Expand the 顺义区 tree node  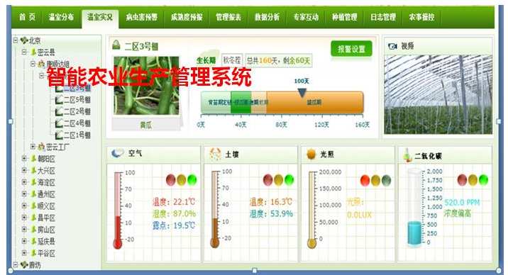pyautogui.click(x=24, y=206)
